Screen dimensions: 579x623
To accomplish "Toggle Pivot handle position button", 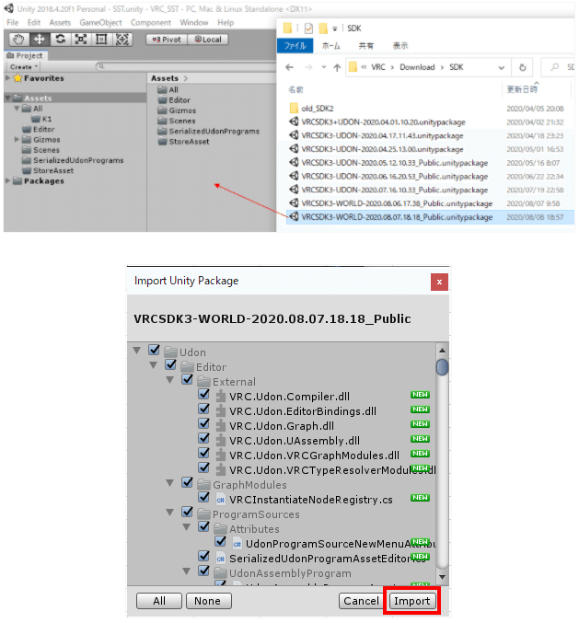I will click(x=167, y=40).
